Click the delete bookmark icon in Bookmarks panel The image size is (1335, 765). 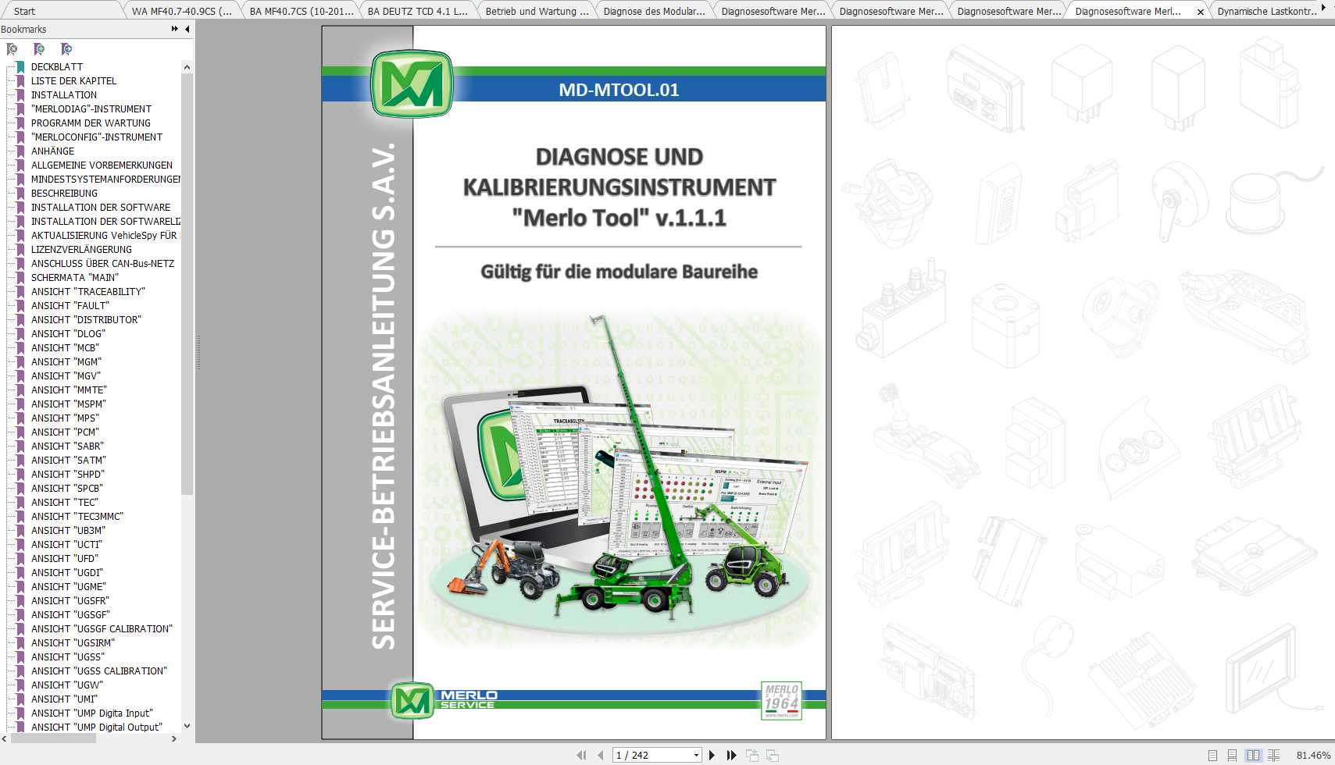pyautogui.click(x=12, y=49)
